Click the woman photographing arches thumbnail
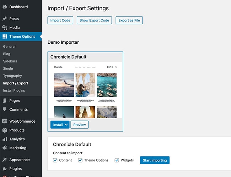231x177 pixels. [85, 85]
